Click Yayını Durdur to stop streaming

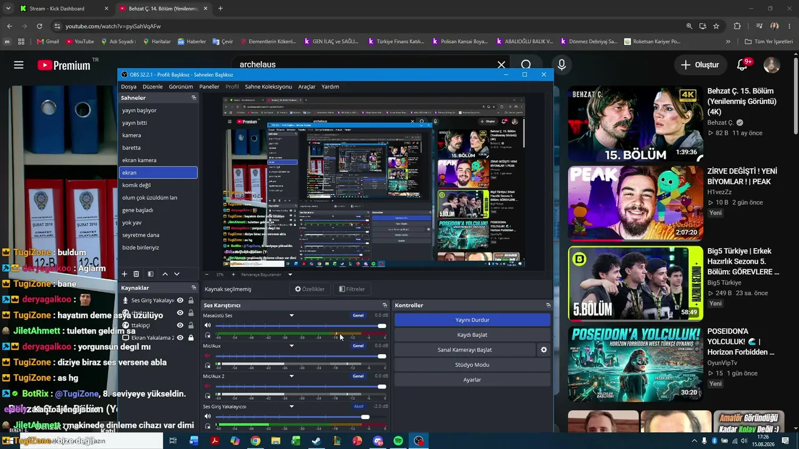pyautogui.click(x=473, y=320)
